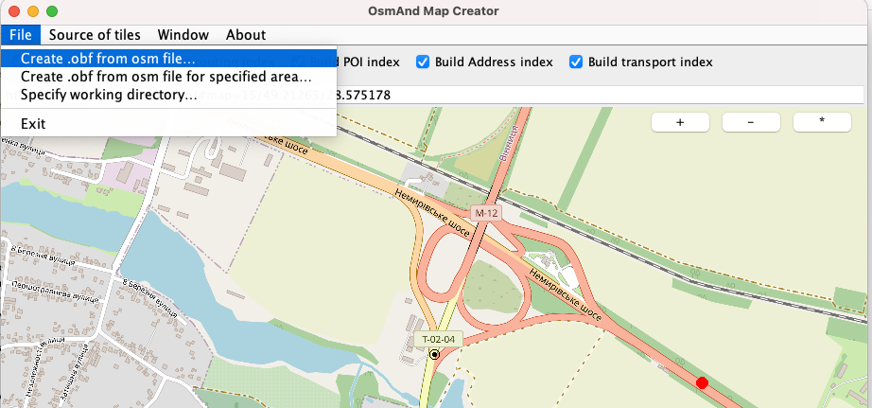Select Specify working directory menu item
The width and height of the screenshot is (872, 408).
pos(109,95)
